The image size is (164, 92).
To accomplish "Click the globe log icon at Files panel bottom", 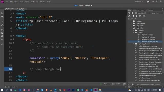I will click(x=133, y=84).
